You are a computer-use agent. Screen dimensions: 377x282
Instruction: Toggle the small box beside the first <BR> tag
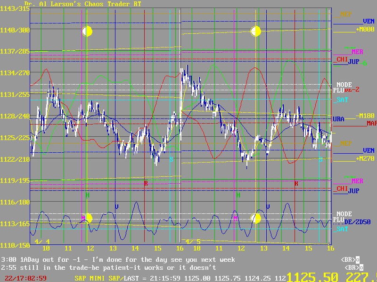(x=357, y=259)
